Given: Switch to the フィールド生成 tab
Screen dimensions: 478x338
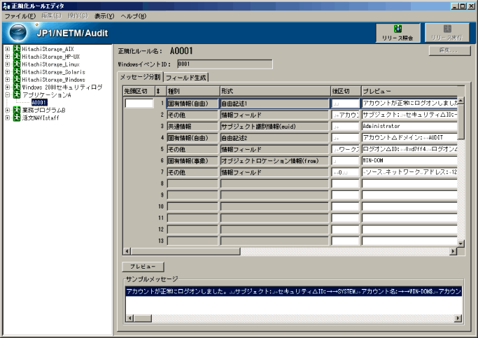Looking at the screenshot, I should (185, 77).
